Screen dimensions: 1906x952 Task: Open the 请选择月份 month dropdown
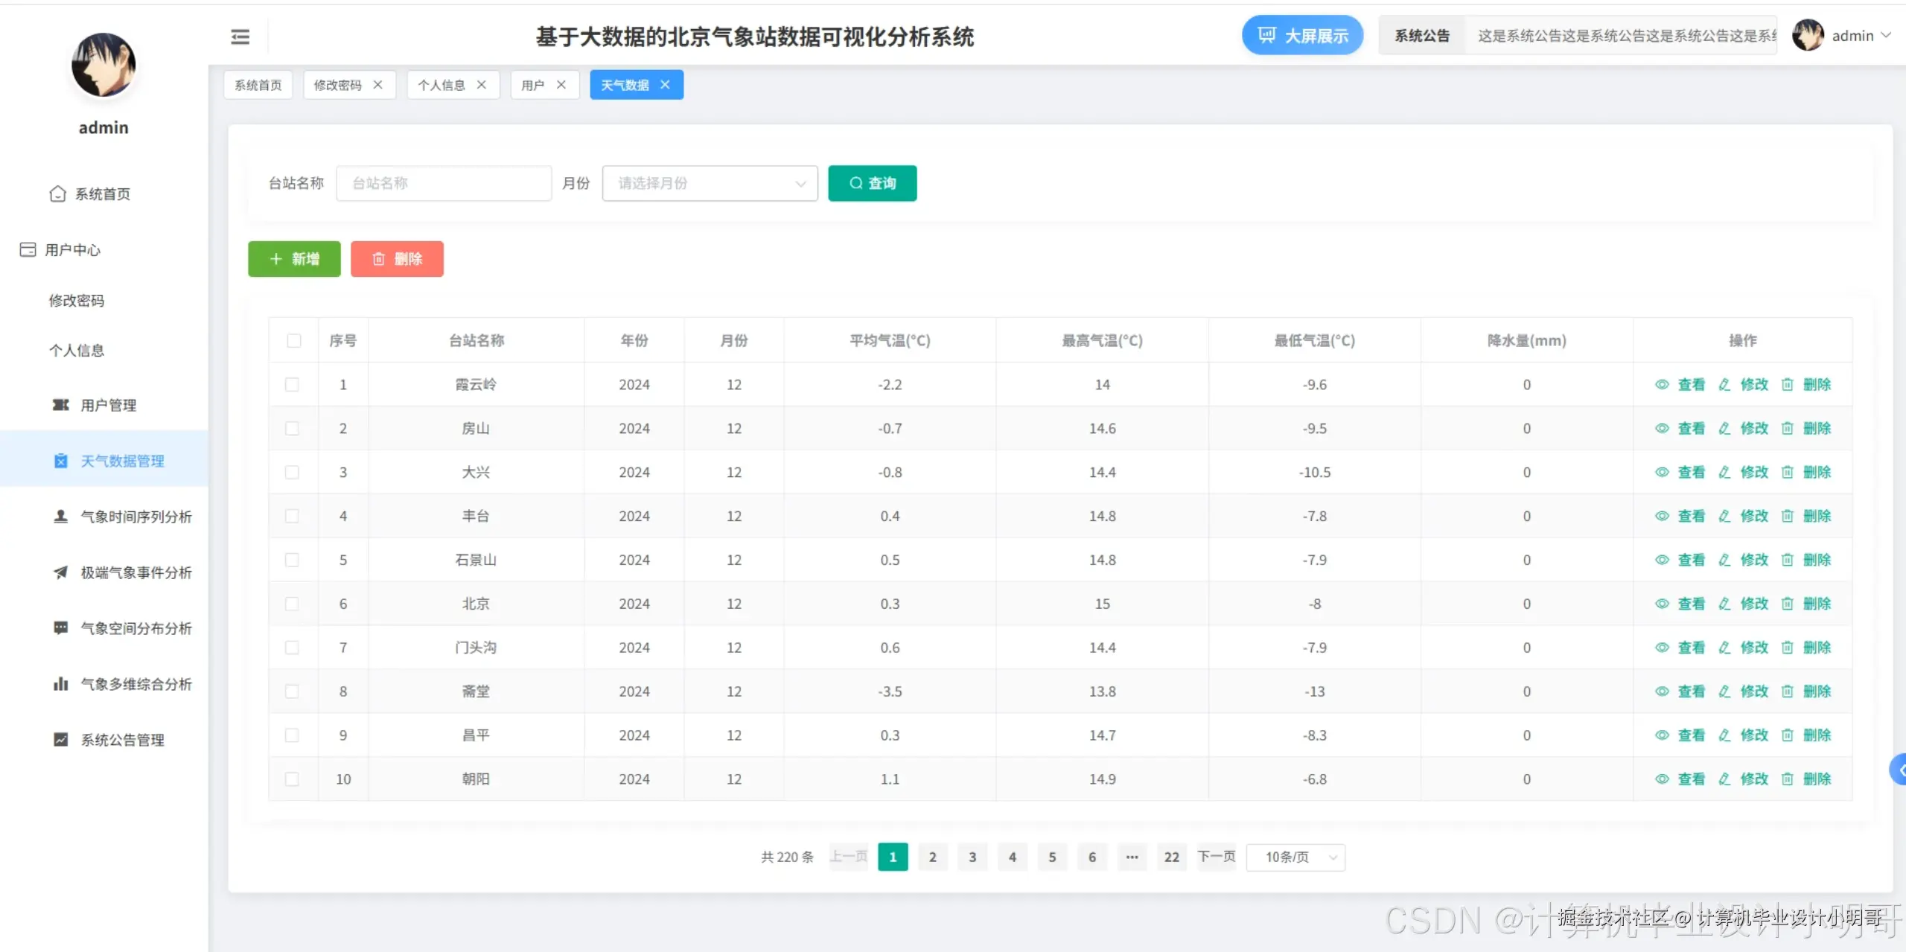tap(709, 183)
